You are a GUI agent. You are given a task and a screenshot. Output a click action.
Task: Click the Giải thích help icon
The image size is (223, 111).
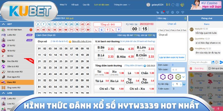point(145,66)
